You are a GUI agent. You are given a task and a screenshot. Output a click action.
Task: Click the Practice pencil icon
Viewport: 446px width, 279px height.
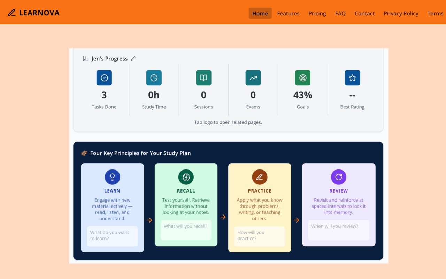[x=260, y=177]
